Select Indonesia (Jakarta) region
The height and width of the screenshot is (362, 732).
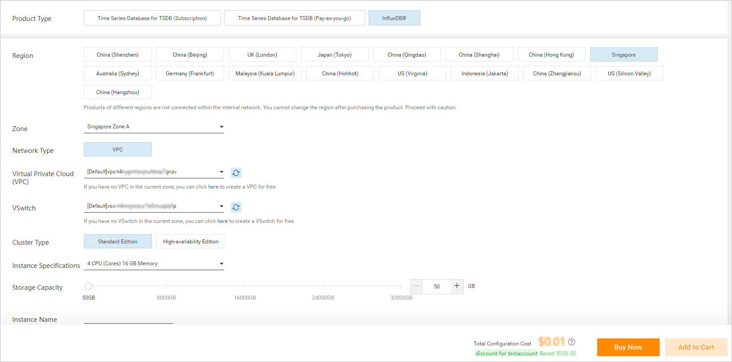pos(485,74)
